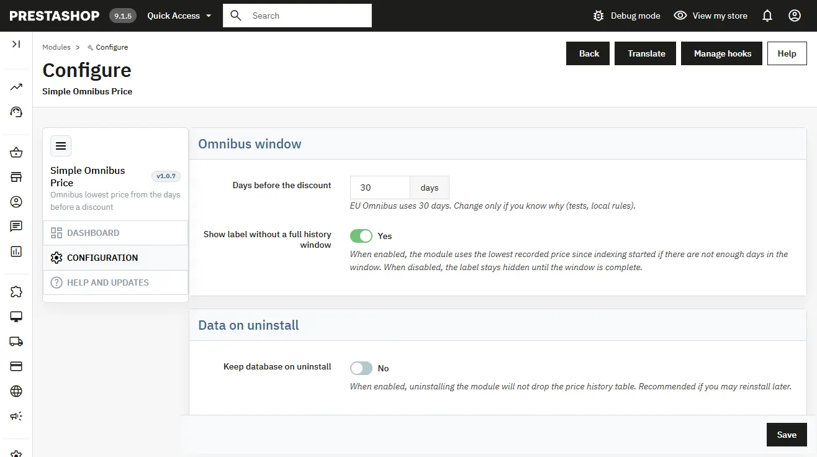Open the Dashboard trending-arrow icon in sidebar

(x=16, y=87)
